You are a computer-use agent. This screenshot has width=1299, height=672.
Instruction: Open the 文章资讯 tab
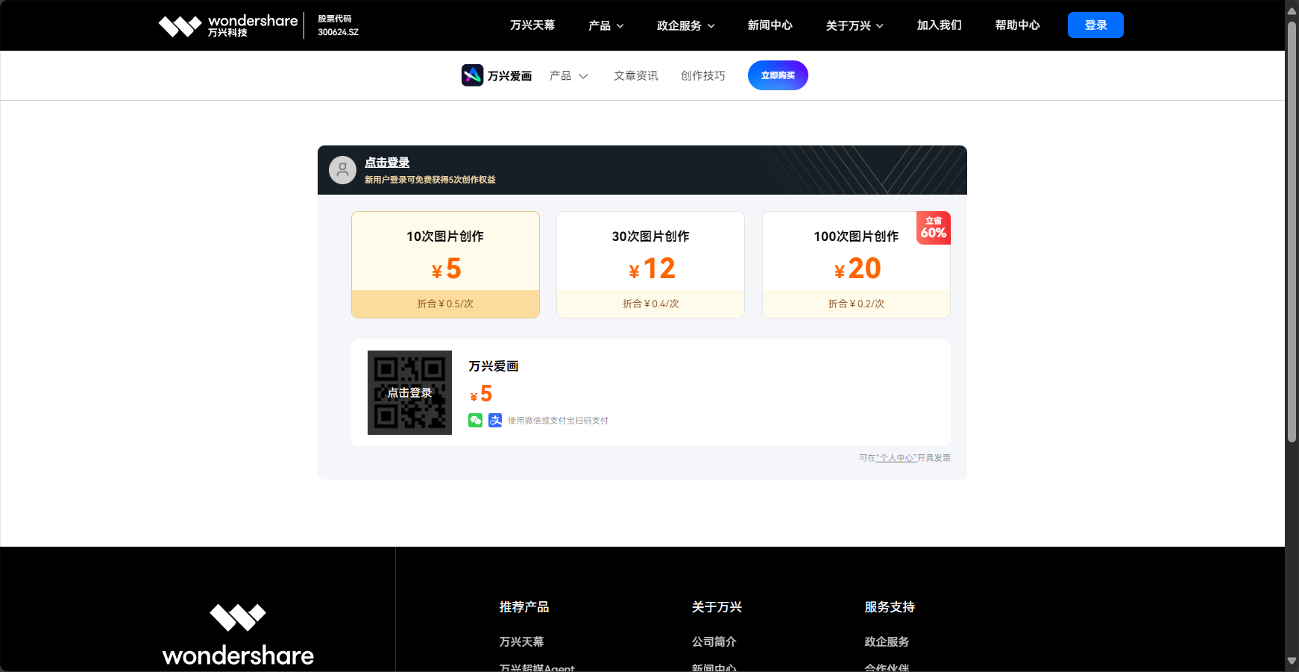point(635,75)
